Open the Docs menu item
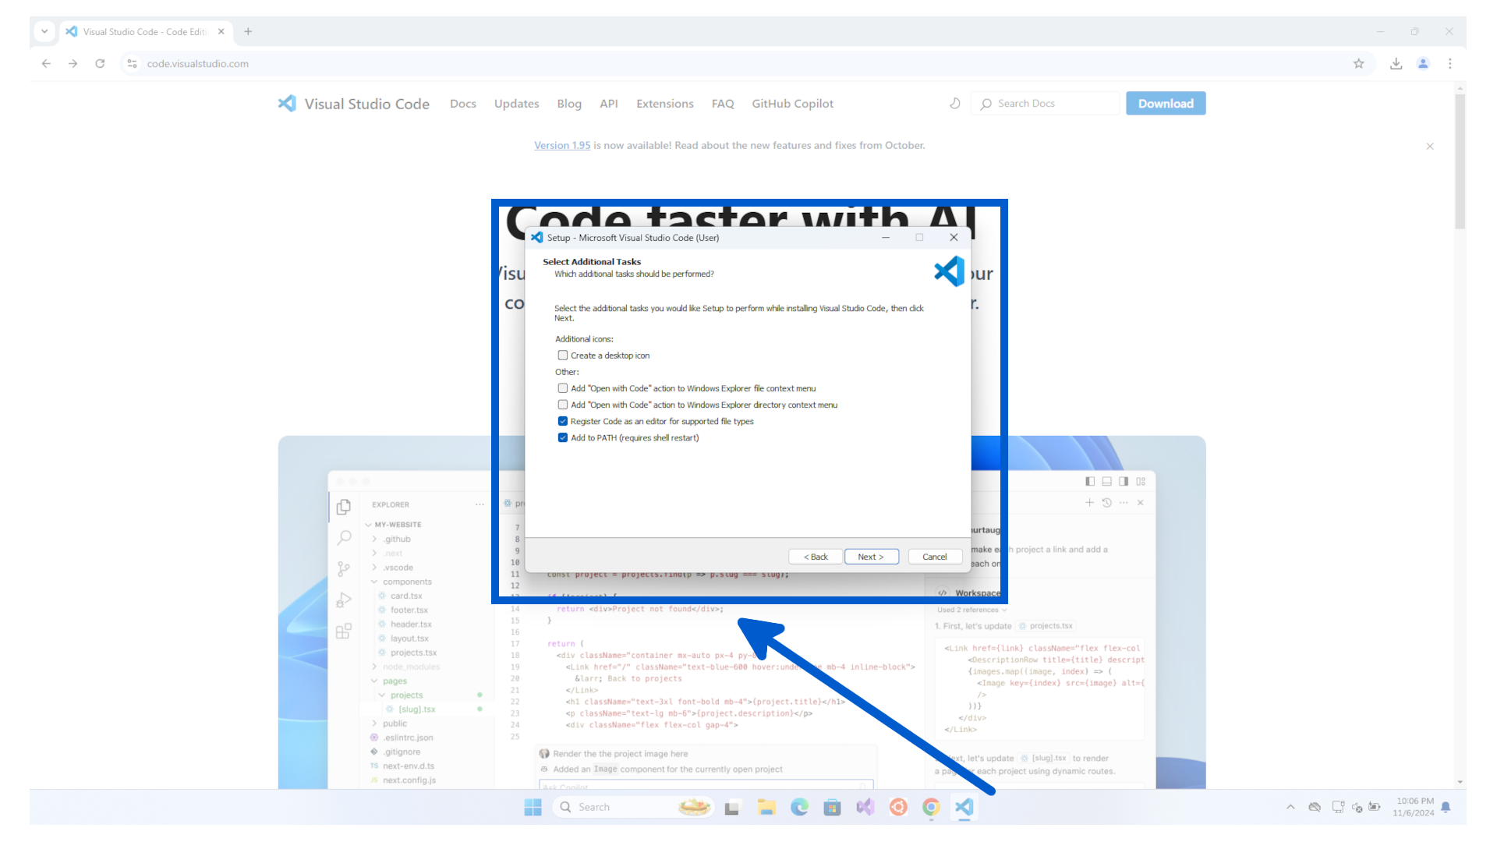1497x842 pixels. 463,103
